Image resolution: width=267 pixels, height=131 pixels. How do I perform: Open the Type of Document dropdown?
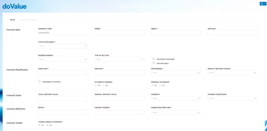[x=63, y=46]
